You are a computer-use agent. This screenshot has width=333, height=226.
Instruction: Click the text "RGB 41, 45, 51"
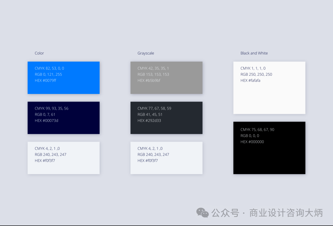150,115
